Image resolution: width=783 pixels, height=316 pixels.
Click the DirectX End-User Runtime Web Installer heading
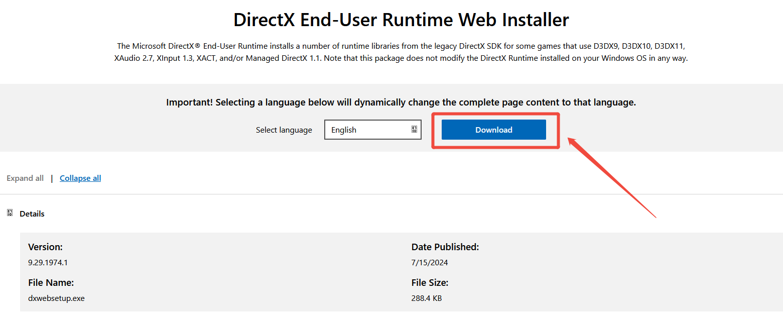pyautogui.click(x=401, y=20)
